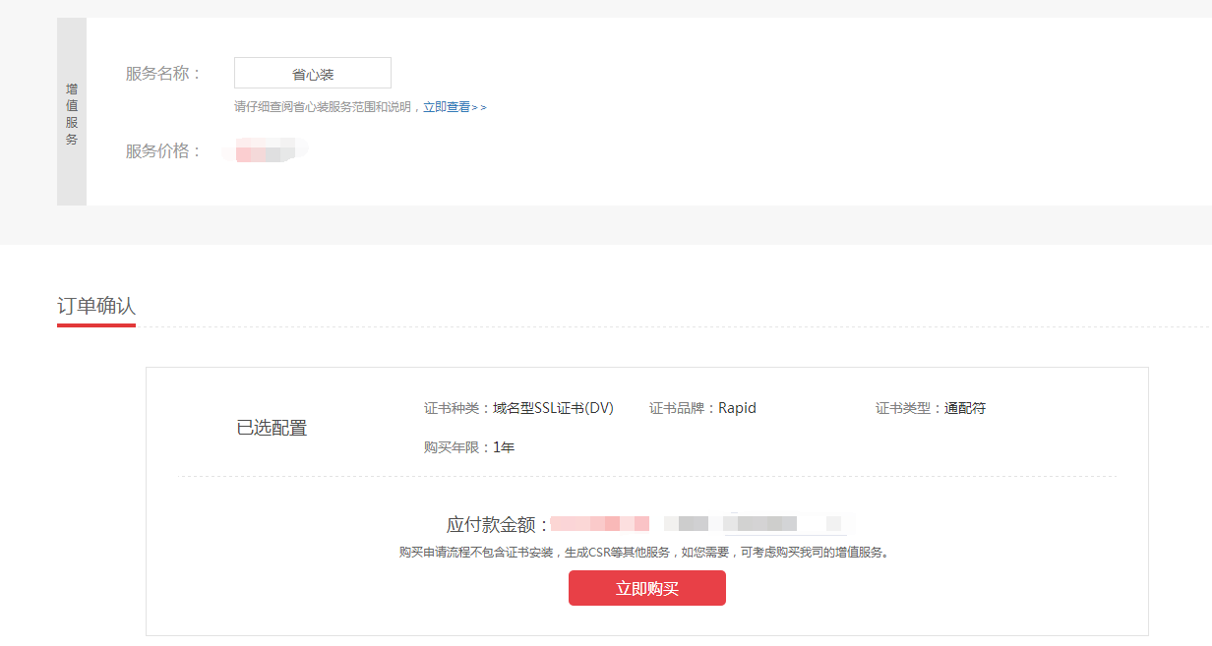The image size is (1212, 646).
Task: Select the 订单确认 section heading
Action: 96,307
